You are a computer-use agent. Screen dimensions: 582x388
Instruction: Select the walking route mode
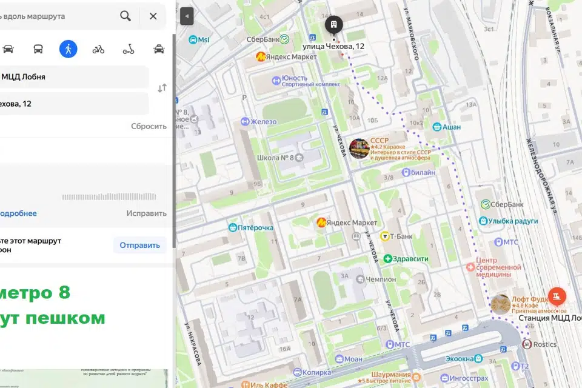[x=69, y=49]
